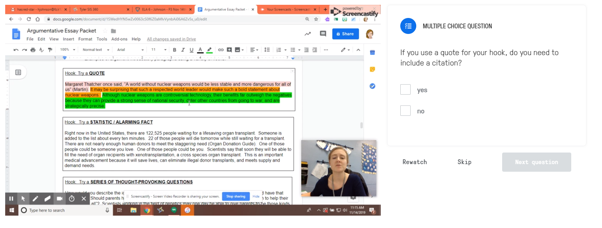
Task: Activate the paint format tool
Action: tap(50, 50)
